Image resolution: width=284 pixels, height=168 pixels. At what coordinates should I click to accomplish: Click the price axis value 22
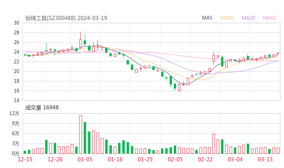[x=17, y=61]
